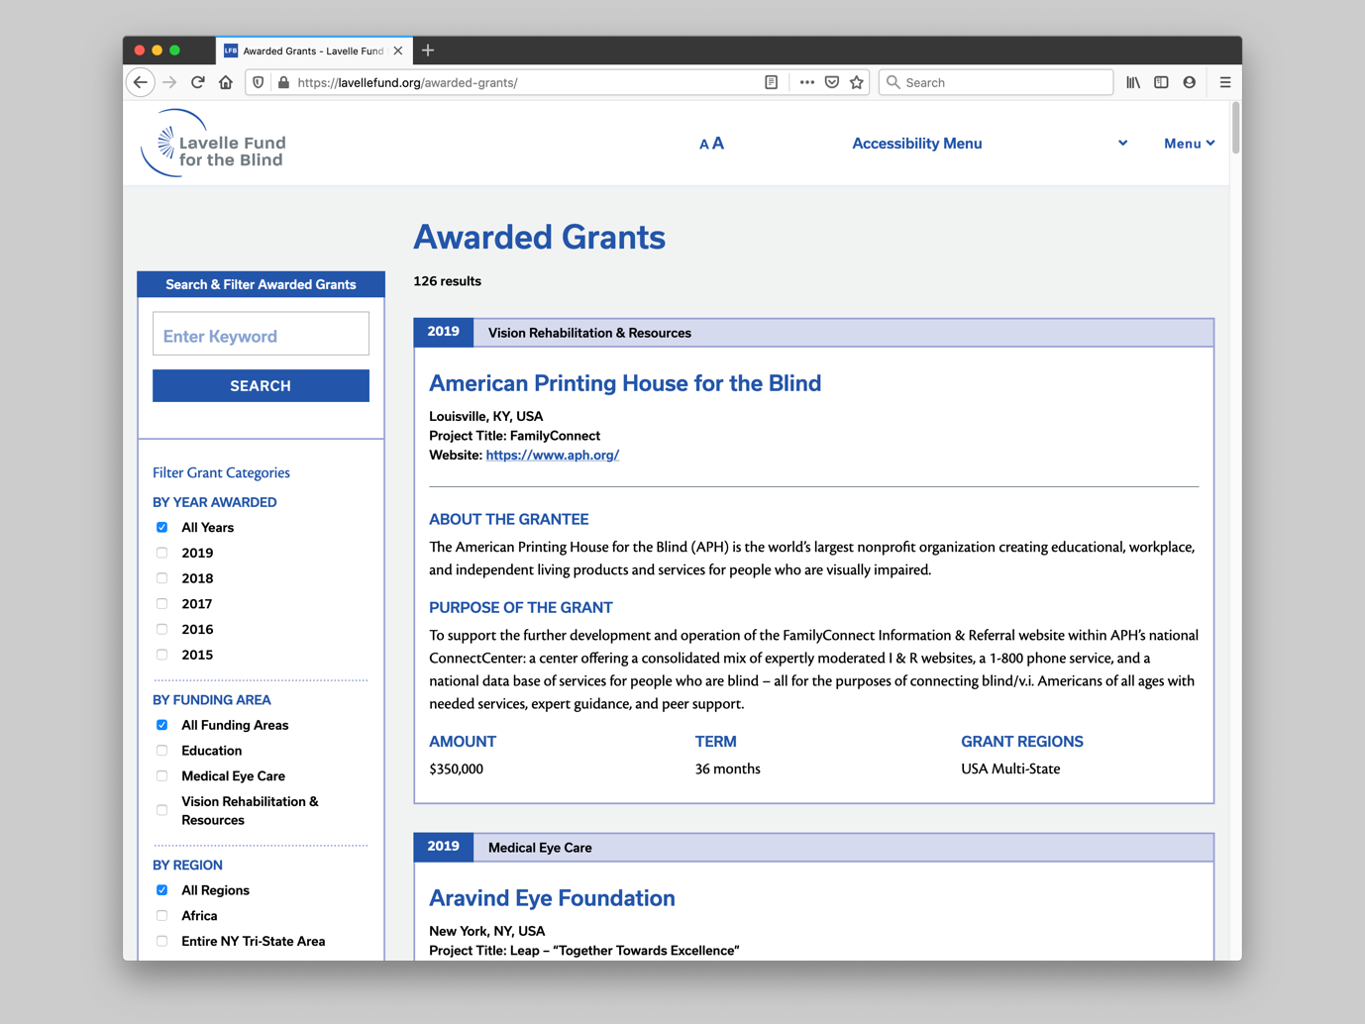Click the SEARCH button

pyautogui.click(x=261, y=386)
